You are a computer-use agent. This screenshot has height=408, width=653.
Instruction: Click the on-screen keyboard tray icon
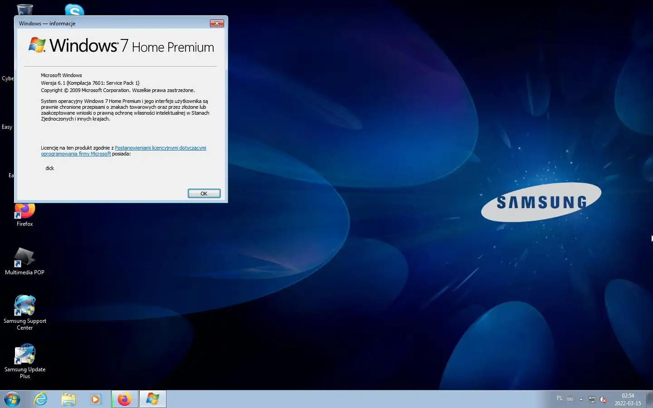pyautogui.click(x=570, y=399)
